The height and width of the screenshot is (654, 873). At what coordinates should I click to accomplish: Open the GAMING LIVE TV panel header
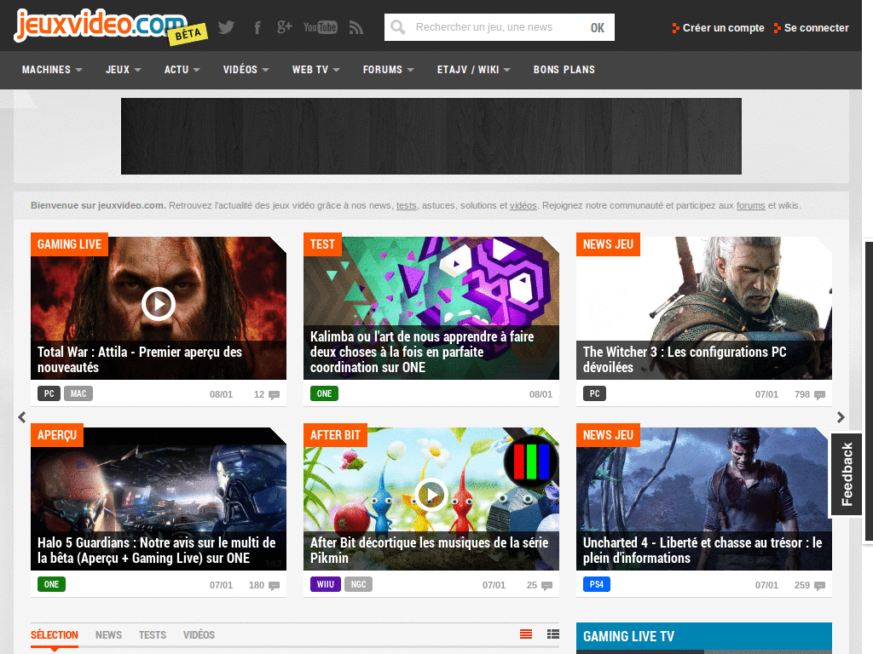pos(703,637)
